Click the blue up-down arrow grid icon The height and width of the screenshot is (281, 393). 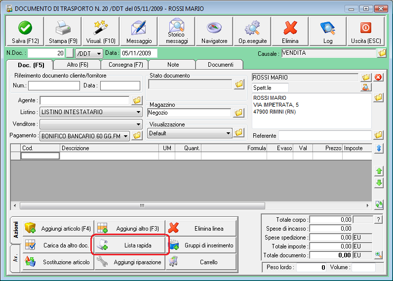379,148
